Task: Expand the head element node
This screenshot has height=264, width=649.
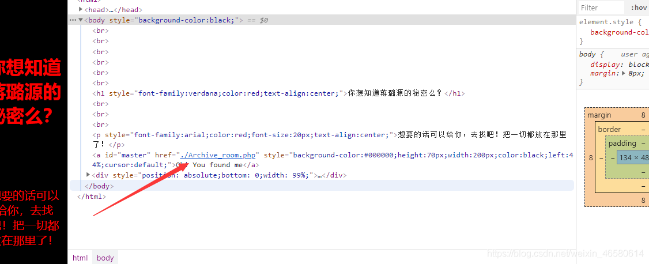Action: [81, 9]
